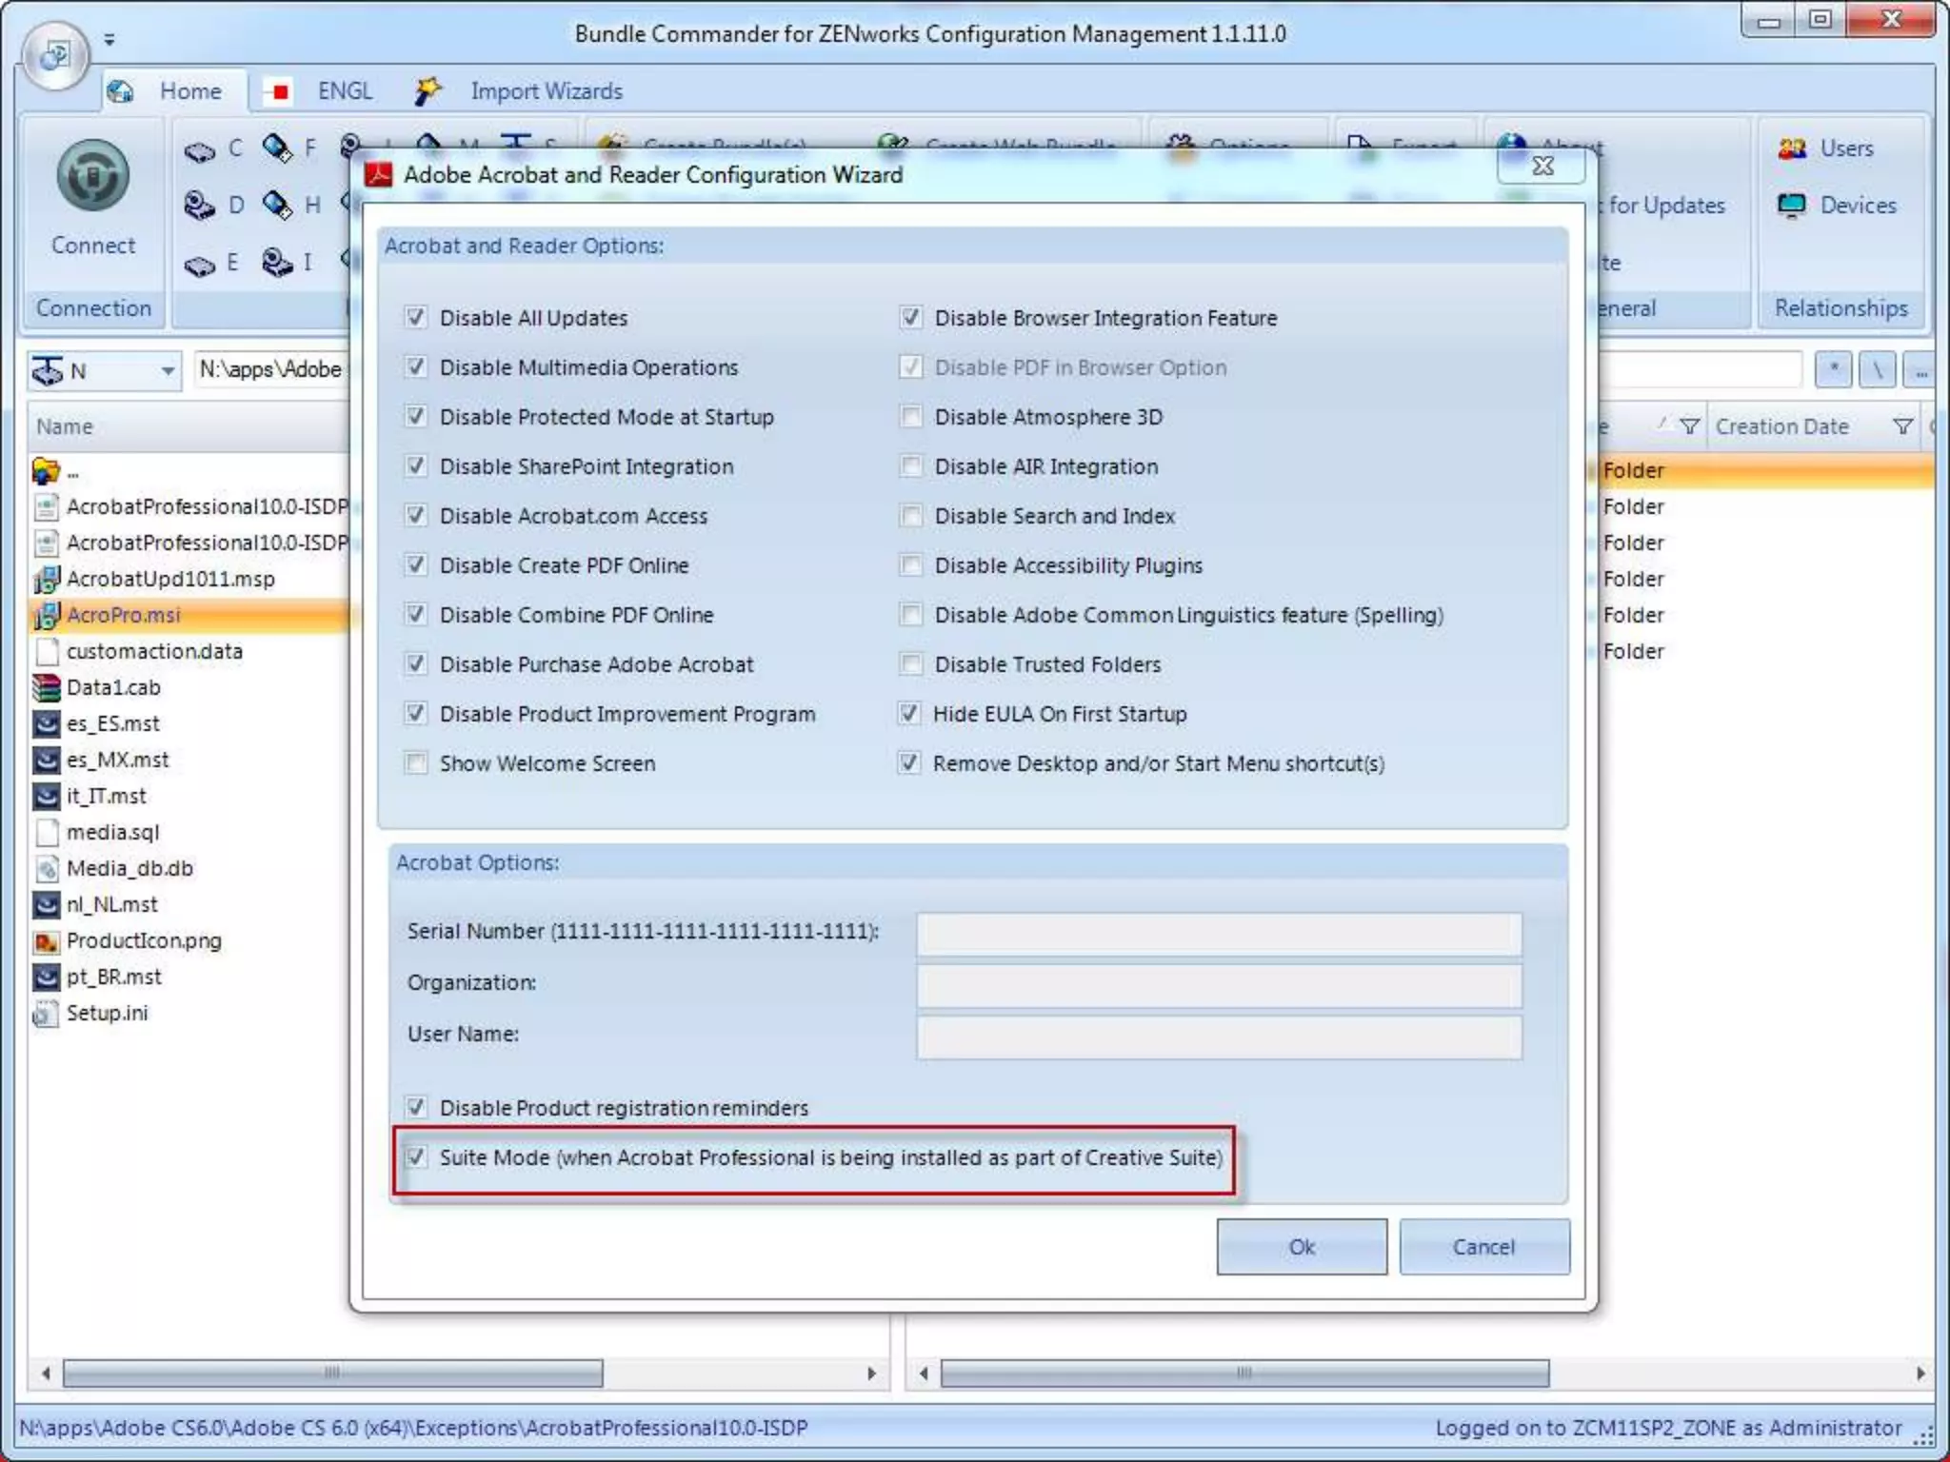Click the Creation Date filter funnel icon
The height and width of the screenshot is (1462, 1950).
click(x=1901, y=426)
